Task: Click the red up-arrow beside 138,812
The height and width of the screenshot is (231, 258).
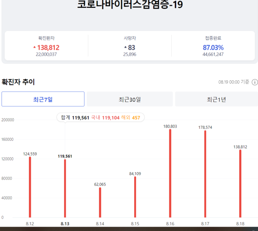Action: tap(34, 47)
